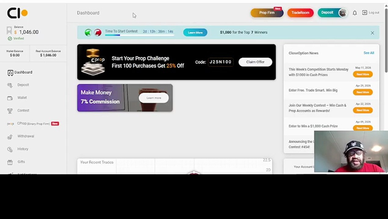The image size is (388, 219).
Task: Read More for Apr 29 news
Action: click(363, 92)
